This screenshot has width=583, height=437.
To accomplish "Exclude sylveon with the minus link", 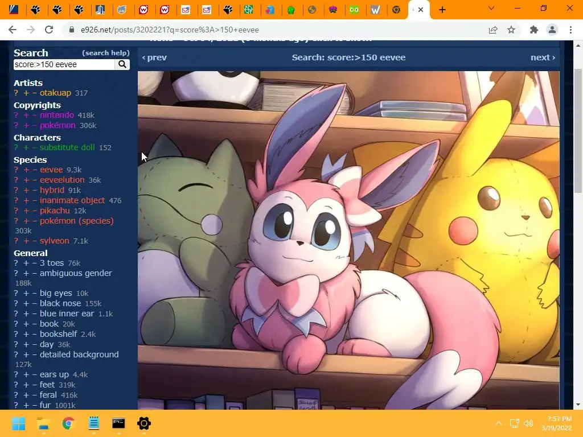I will 35,241.
